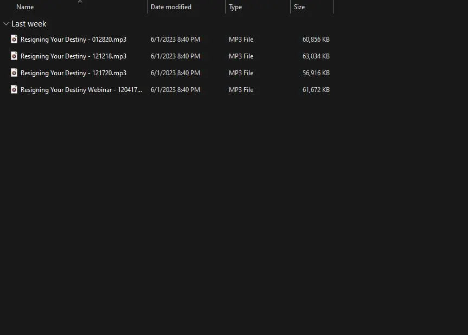This screenshot has width=468, height=335.
Task: Click the MP3 icon for file 012820
Action: [x=14, y=40]
